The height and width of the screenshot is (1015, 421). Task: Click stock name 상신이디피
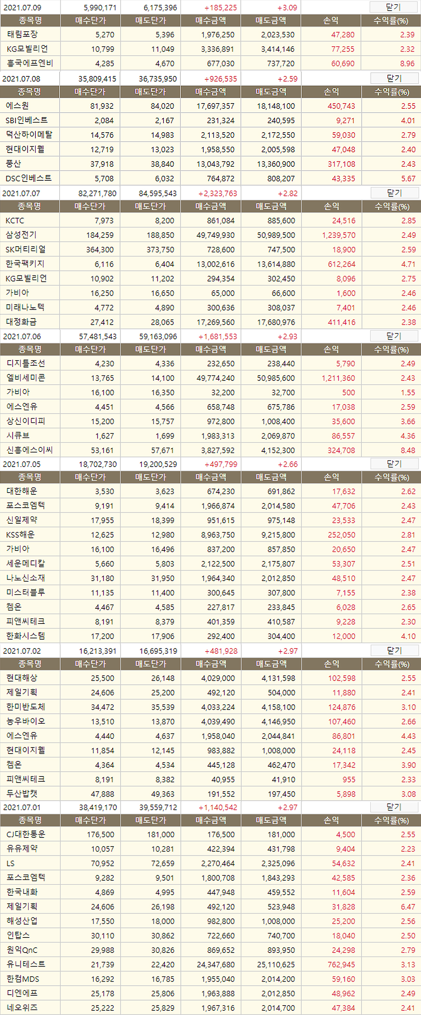26,421
